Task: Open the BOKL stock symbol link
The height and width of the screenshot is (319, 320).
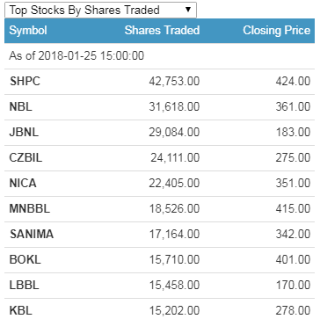Action: (25, 259)
